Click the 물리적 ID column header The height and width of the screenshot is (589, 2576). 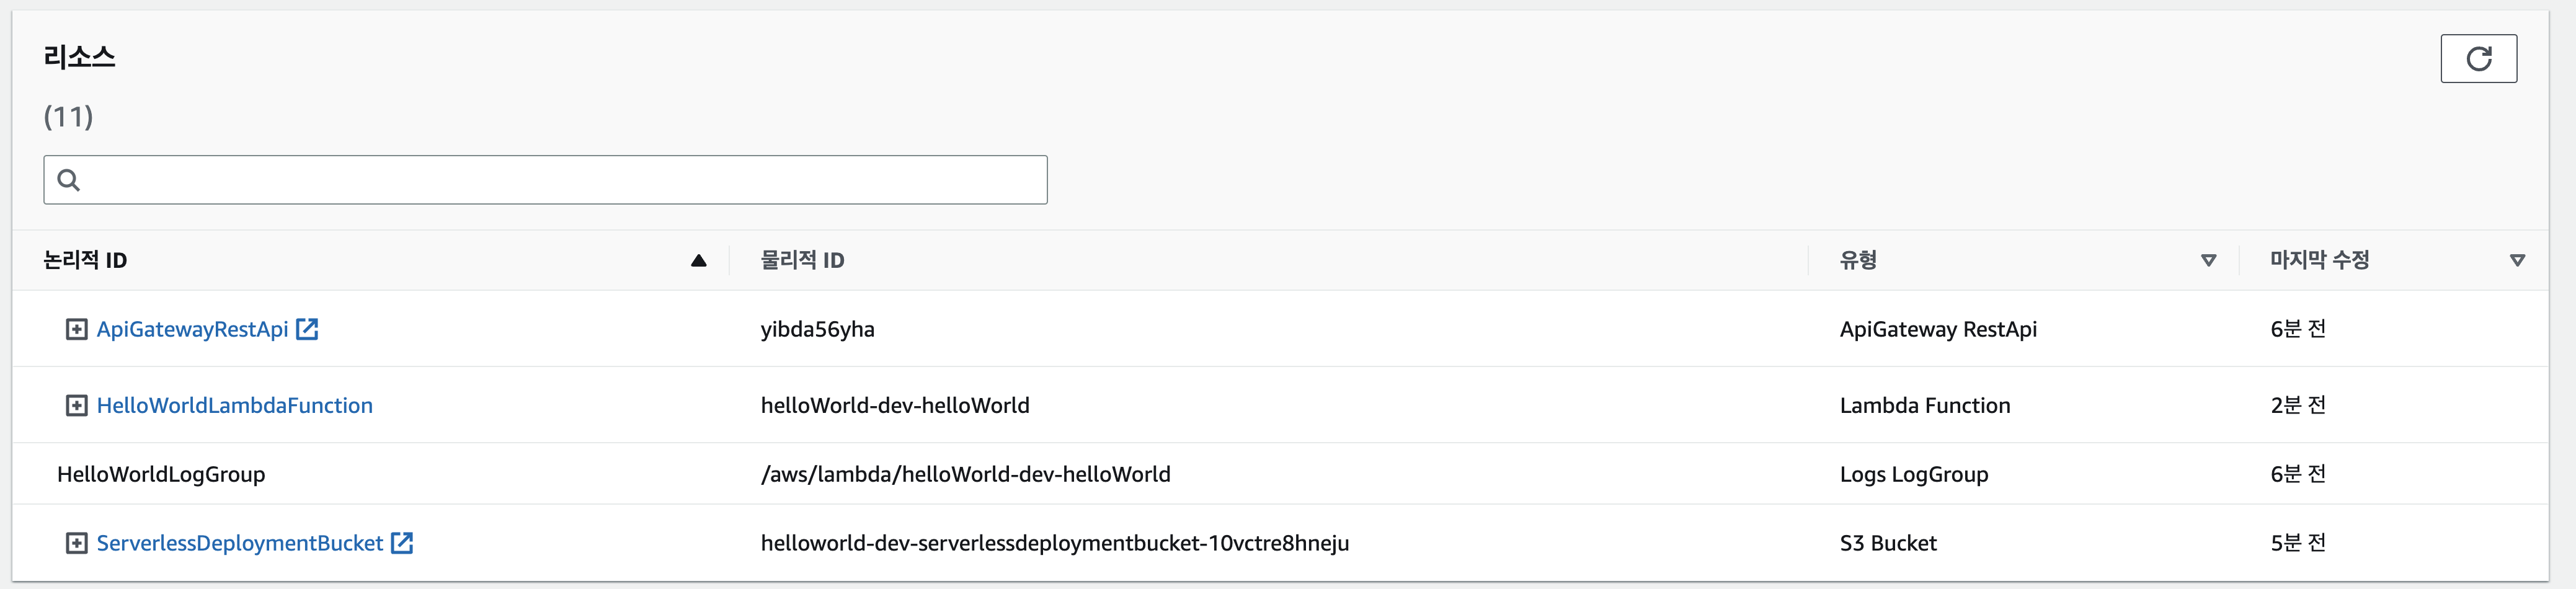click(802, 260)
